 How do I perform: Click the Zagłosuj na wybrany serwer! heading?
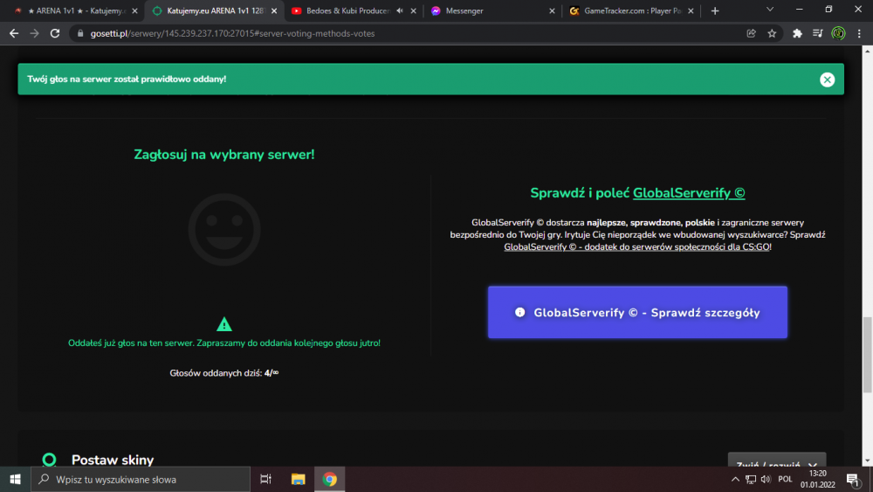click(x=223, y=155)
